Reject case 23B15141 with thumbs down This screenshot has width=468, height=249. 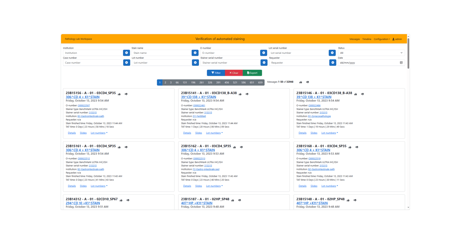[x=247, y=94]
